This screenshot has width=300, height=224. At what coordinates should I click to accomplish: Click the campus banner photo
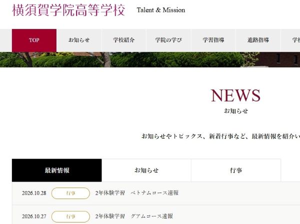[x=150, y=59]
